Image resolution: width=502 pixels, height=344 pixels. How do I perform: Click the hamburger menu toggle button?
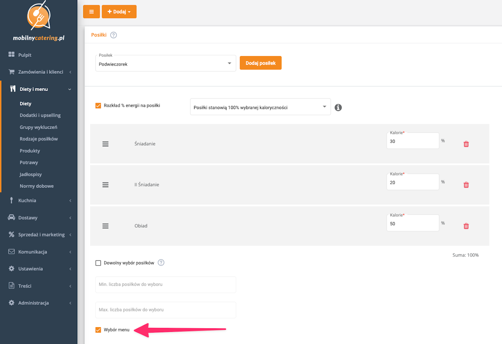coord(91,12)
